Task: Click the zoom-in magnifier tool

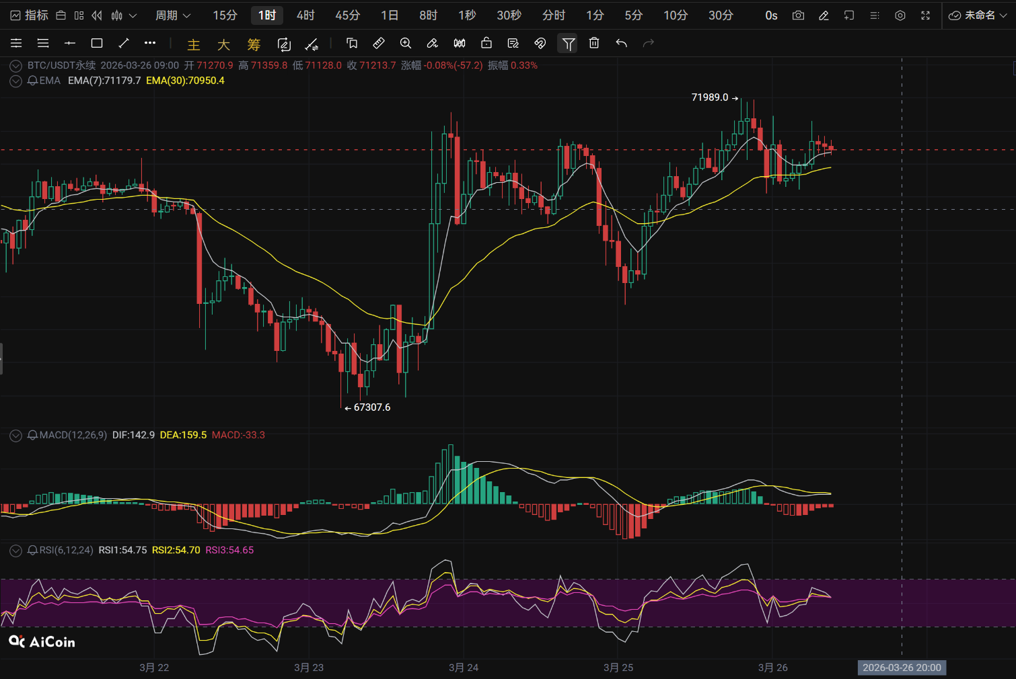Action: (406, 44)
